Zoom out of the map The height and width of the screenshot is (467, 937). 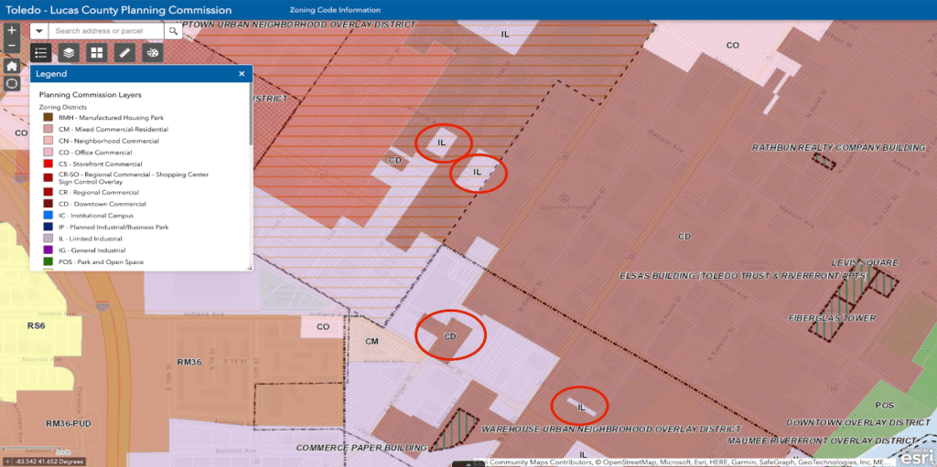click(x=11, y=46)
